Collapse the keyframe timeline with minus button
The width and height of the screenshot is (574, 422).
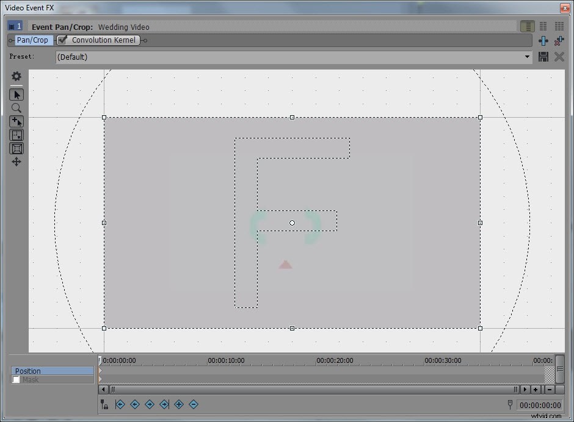550,389
